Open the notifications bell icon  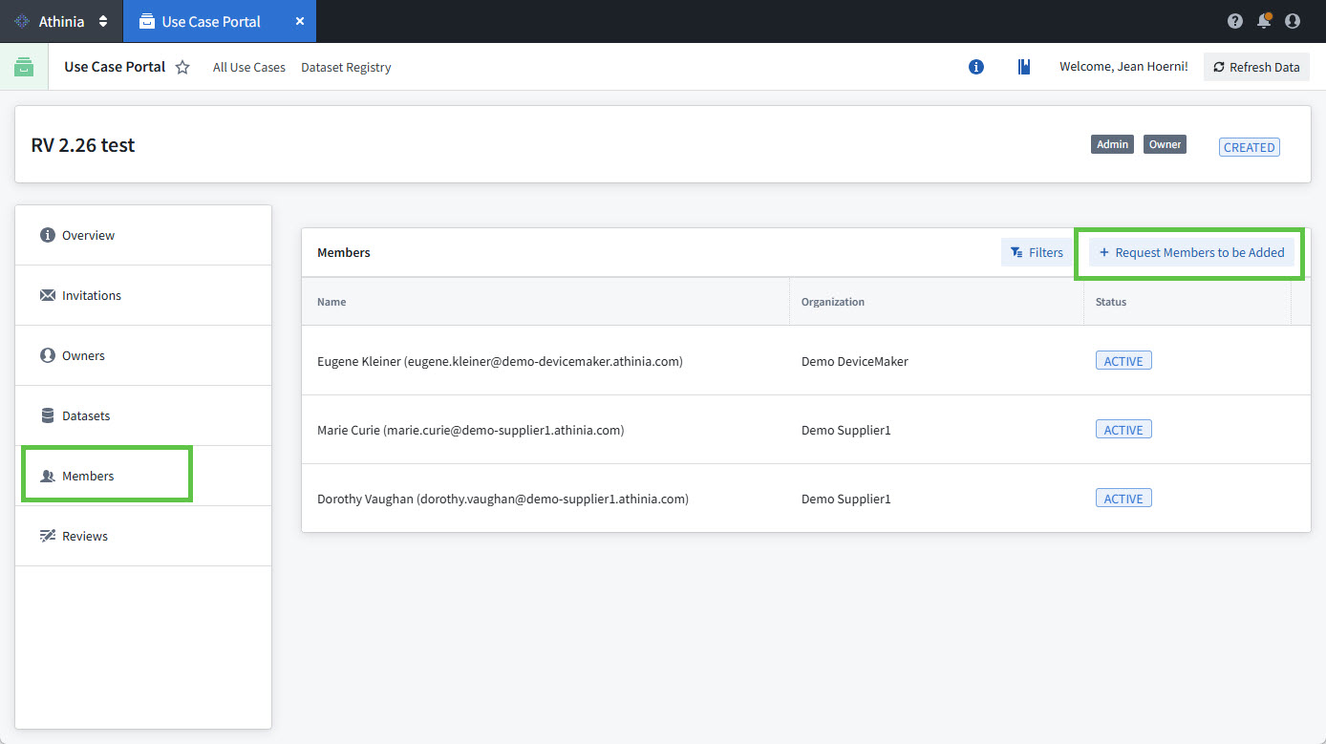[1264, 21]
